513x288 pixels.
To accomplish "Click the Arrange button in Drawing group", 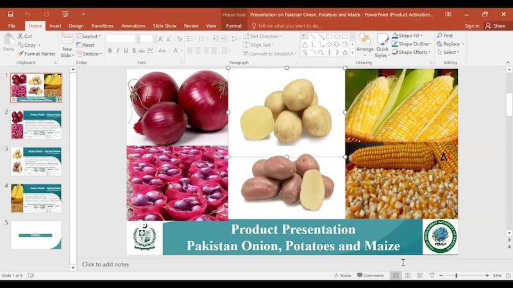I will 365,44.
